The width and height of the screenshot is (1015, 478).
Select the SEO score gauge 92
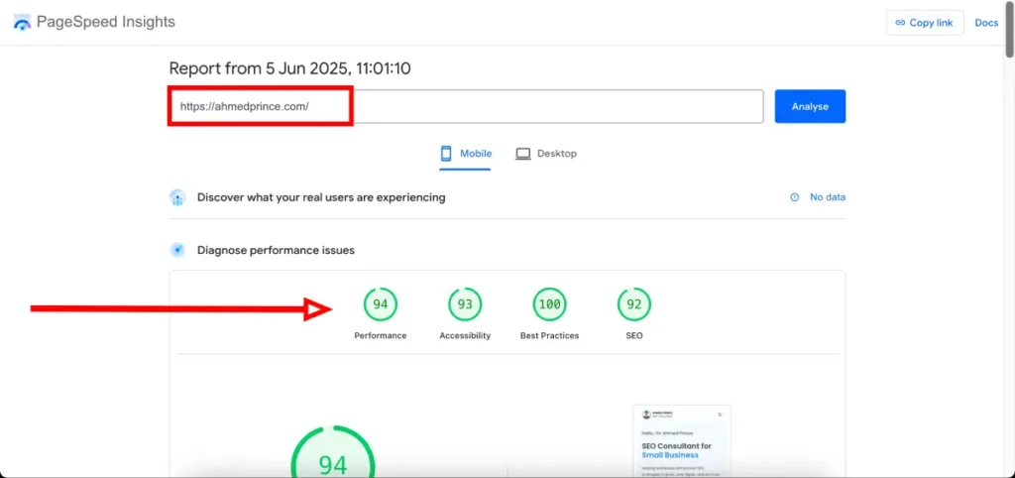[x=634, y=304]
